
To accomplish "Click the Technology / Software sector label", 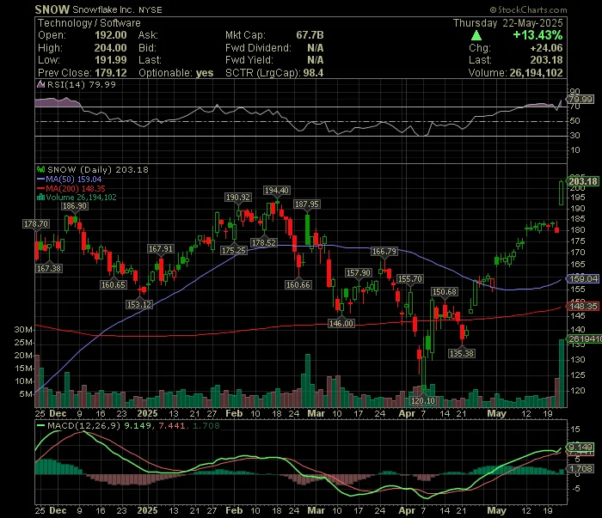I will (x=89, y=23).
